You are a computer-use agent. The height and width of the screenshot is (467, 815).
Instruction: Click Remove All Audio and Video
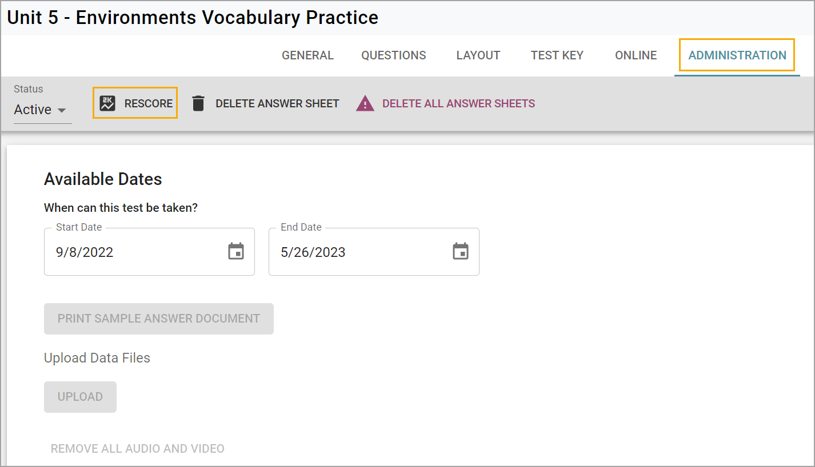point(137,449)
